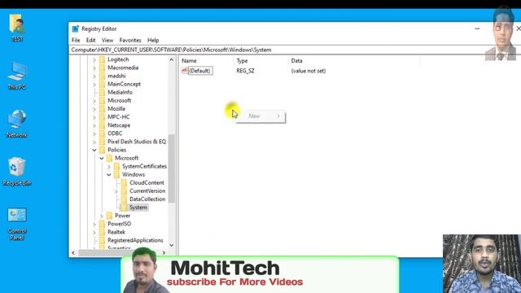Click the Registry Editor title bar icon
The height and width of the screenshot is (293, 521).
(76, 29)
